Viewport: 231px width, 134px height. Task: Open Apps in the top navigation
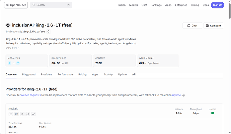coord(168,5)
